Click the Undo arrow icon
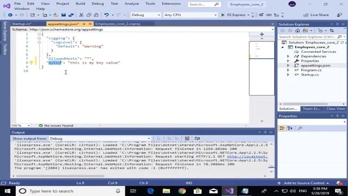This screenshot has width=348, height=196. coord(107,15)
